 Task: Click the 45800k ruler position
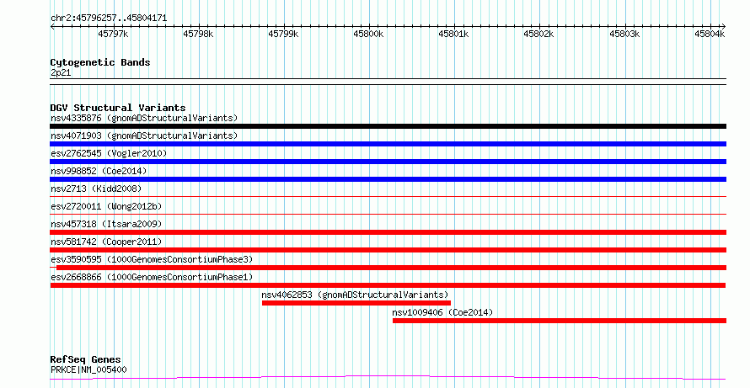tap(368, 34)
